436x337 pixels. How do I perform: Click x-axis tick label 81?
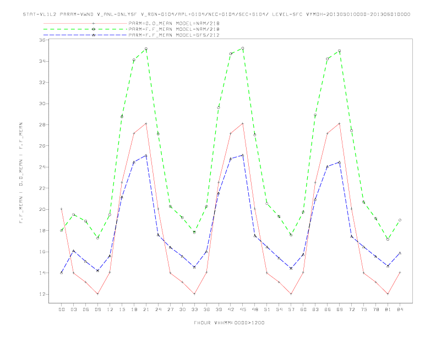coord(388,309)
